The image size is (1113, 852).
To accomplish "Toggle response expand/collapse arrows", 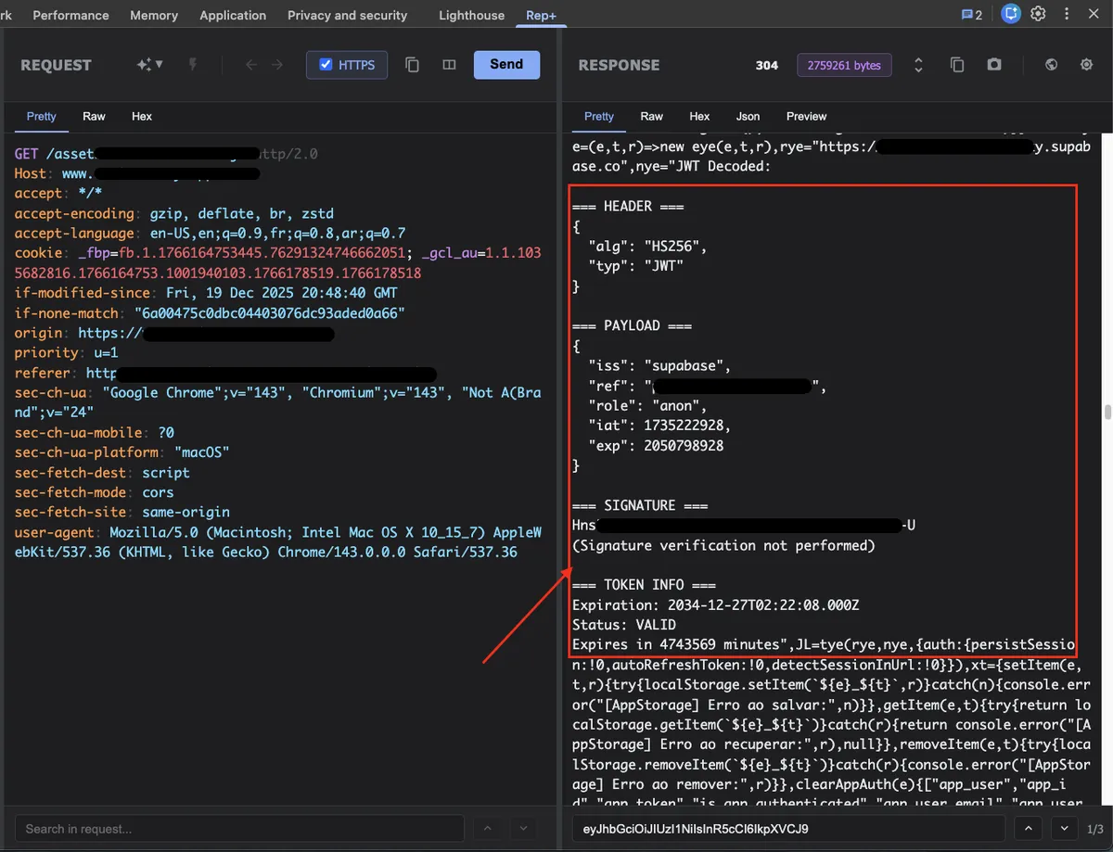I will (918, 65).
